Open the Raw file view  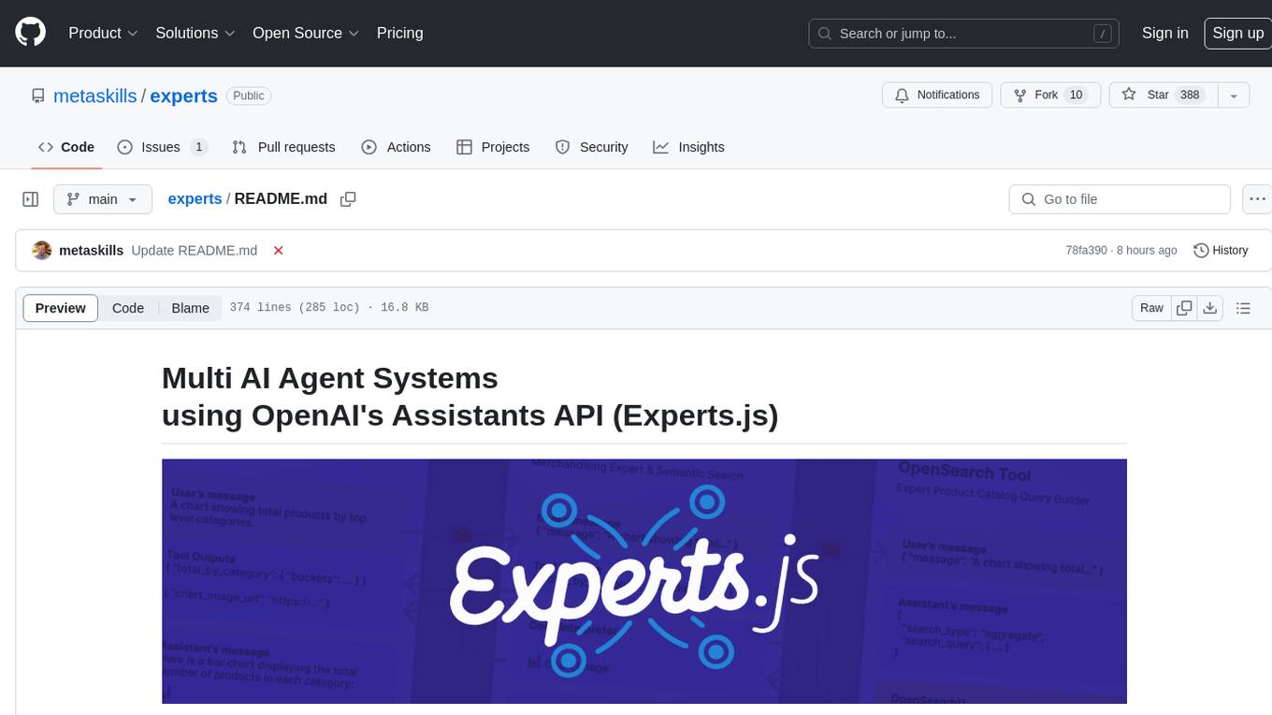tap(1151, 308)
